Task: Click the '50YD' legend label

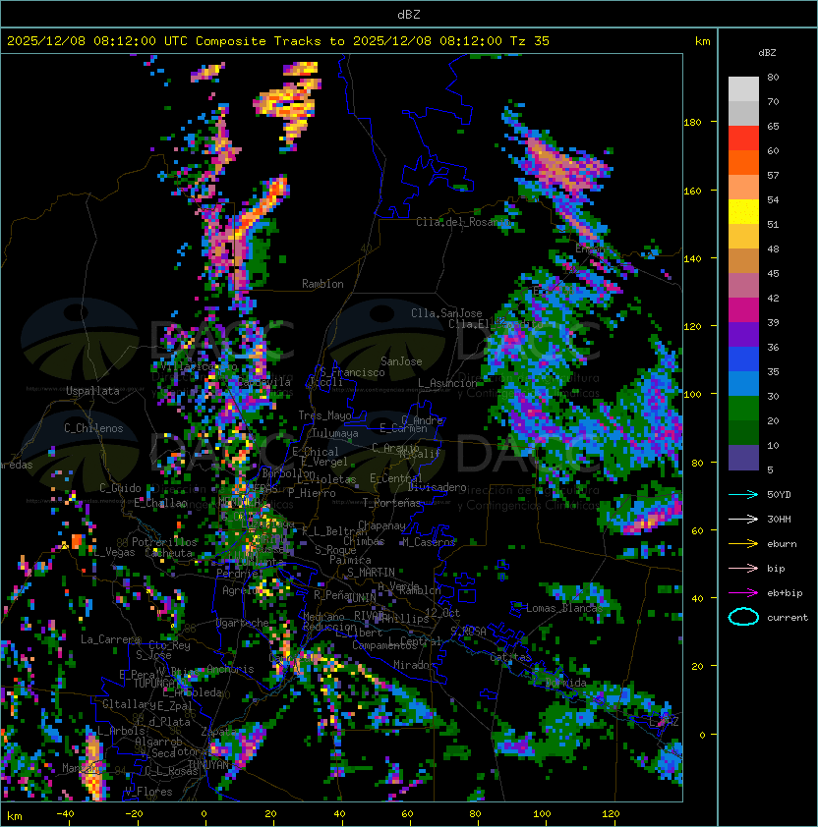Action: (779, 495)
